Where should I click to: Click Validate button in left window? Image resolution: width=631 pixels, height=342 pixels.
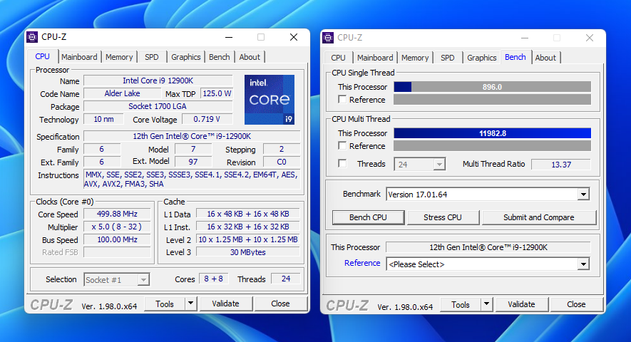[225, 304]
